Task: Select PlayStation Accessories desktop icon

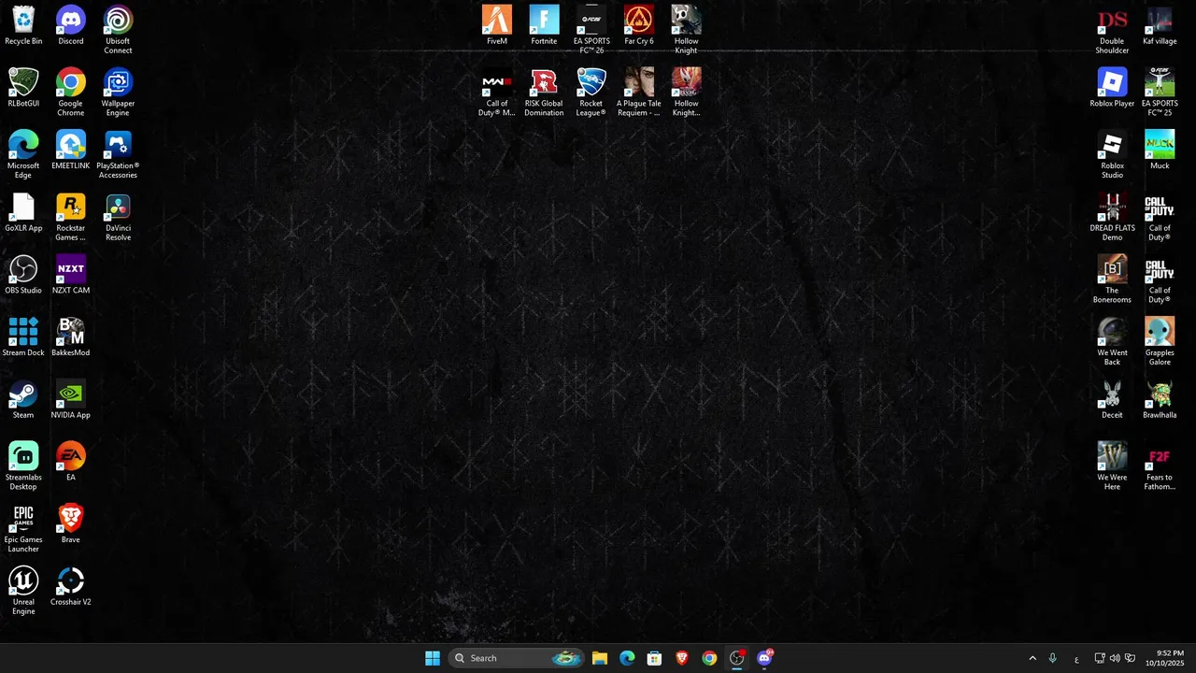Action: 118,155
